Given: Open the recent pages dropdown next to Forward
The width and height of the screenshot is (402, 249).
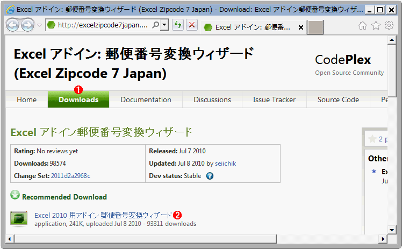Looking at the screenshot, I should [39, 25].
